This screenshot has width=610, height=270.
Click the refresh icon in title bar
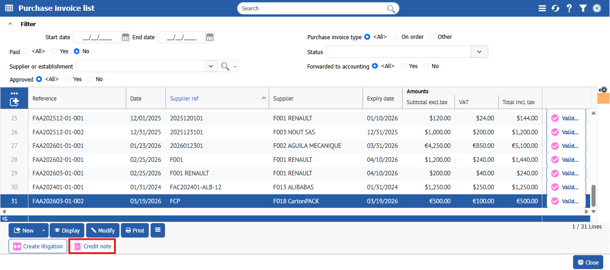coord(555,8)
